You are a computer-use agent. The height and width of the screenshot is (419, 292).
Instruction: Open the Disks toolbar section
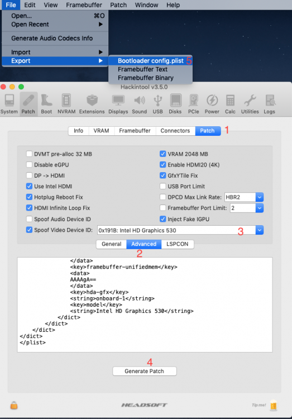[175, 104]
